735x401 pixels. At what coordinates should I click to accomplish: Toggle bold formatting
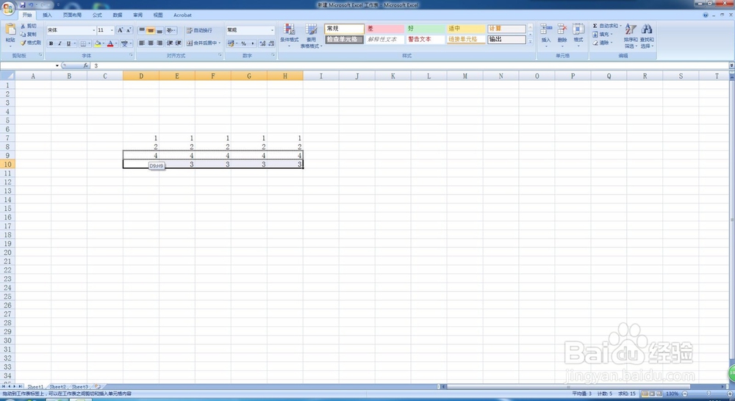[x=51, y=43]
